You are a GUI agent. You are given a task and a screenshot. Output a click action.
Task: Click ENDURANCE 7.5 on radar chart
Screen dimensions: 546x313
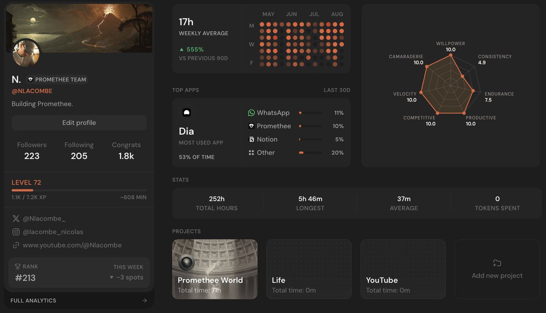499,97
